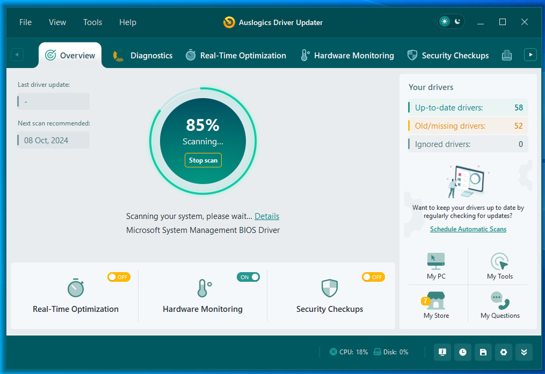
Task: Select the Hardware Monitoring thermometer icon
Action: (x=305, y=55)
